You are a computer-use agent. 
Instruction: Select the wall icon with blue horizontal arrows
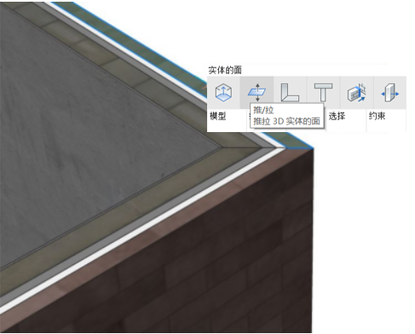tap(389, 93)
